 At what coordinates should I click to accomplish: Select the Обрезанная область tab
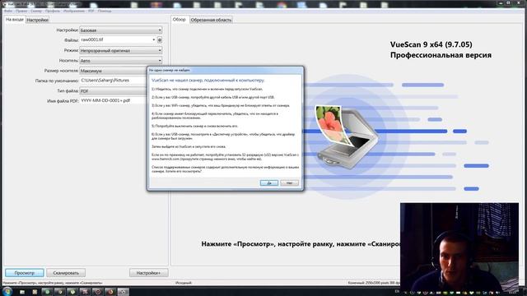click(x=211, y=20)
